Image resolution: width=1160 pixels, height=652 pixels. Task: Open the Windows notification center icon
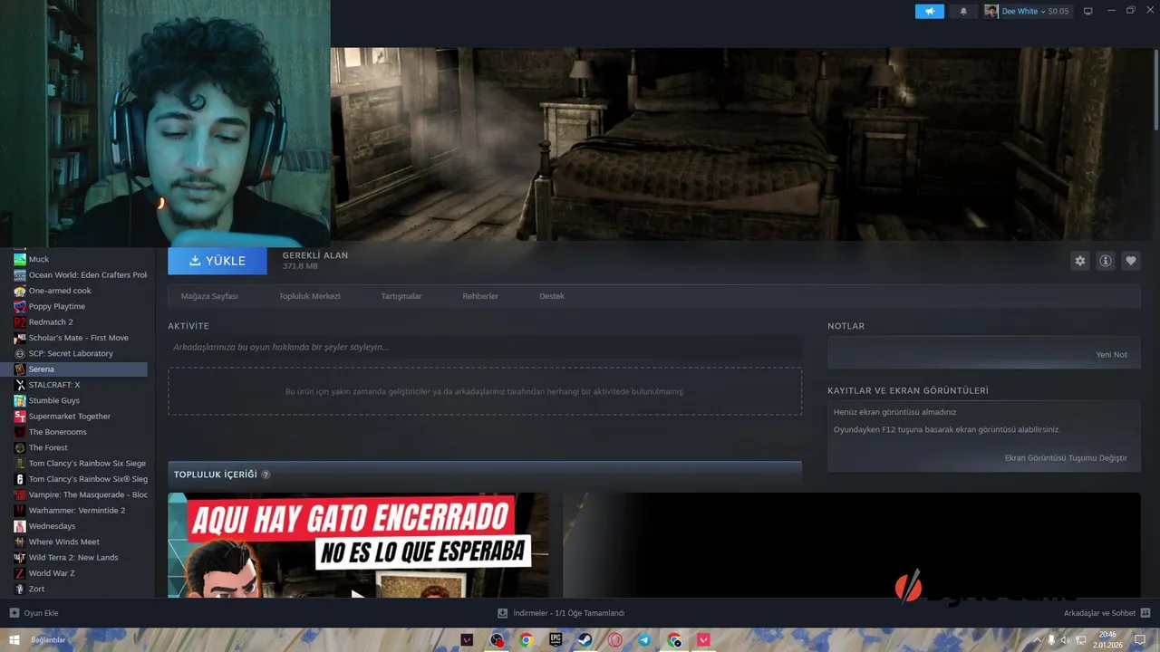coord(1141,640)
